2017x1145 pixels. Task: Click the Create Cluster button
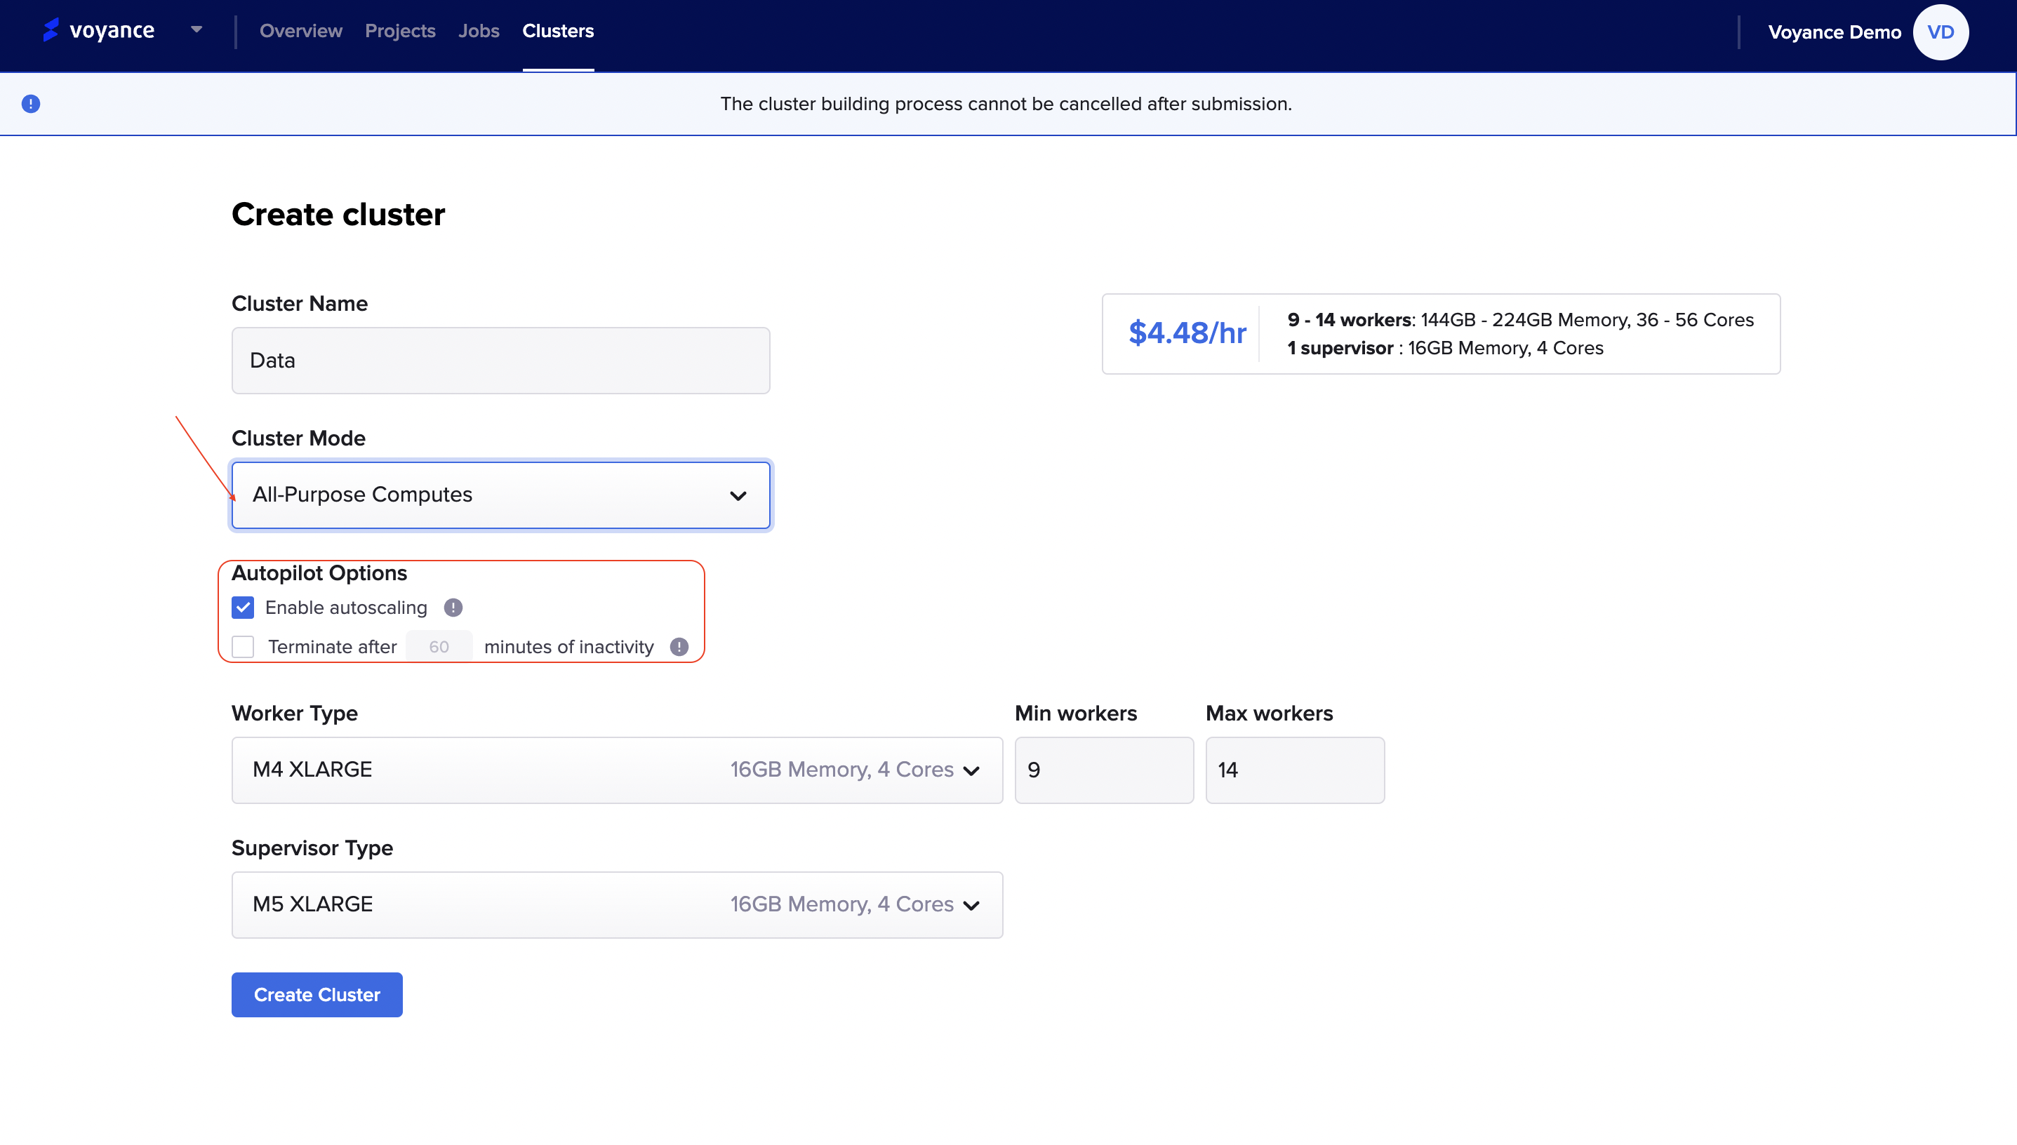tap(317, 995)
